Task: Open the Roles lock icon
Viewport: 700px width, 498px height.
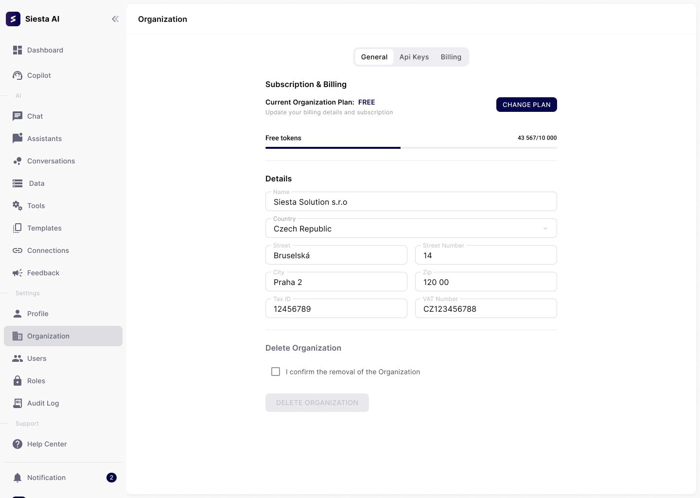Action: 17,381
